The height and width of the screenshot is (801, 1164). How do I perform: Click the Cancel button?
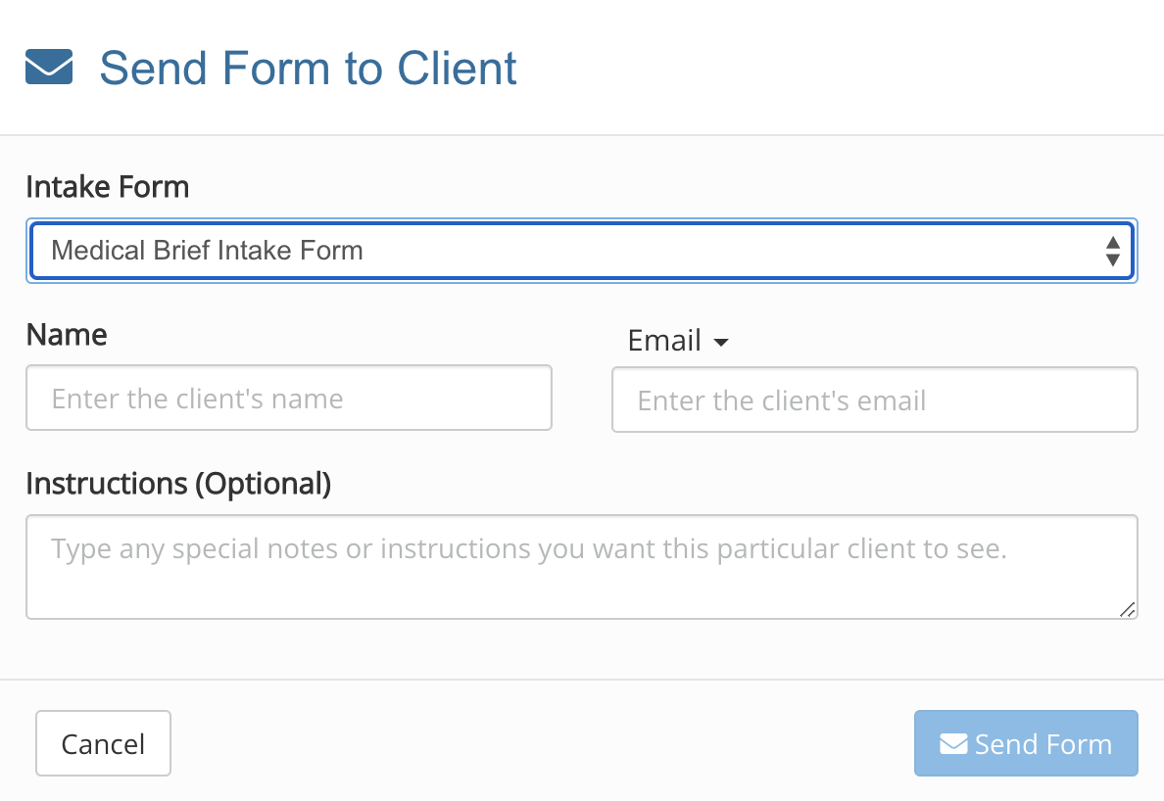(103, 743)
